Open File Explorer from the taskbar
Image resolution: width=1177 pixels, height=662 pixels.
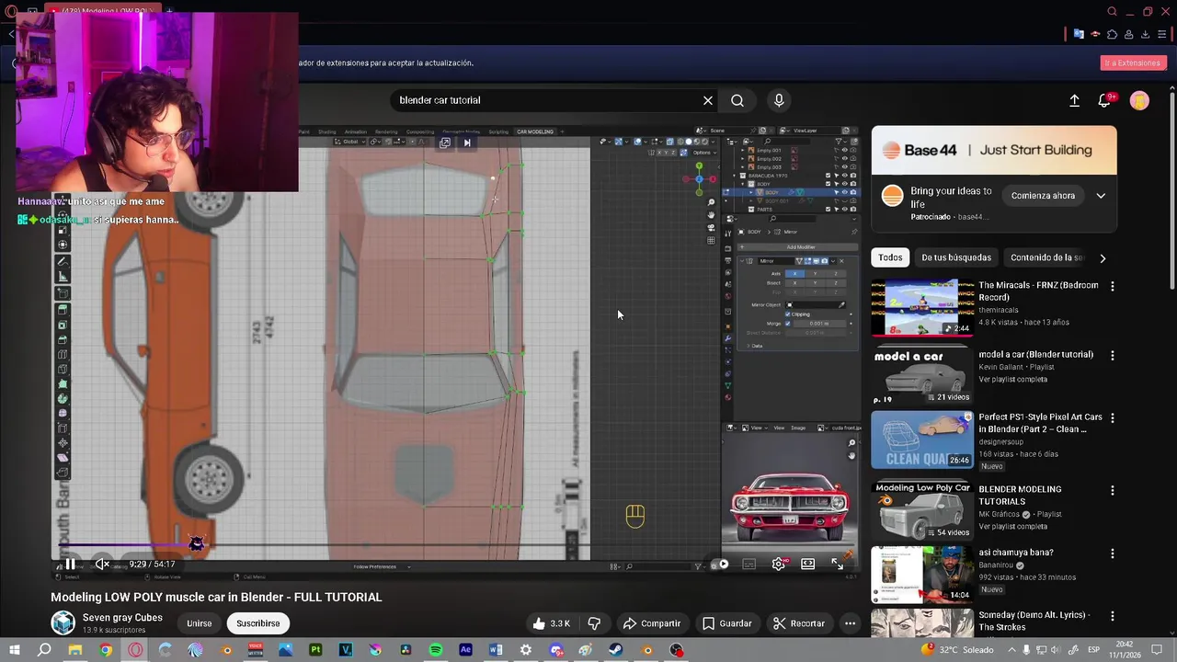pos(75,650)
